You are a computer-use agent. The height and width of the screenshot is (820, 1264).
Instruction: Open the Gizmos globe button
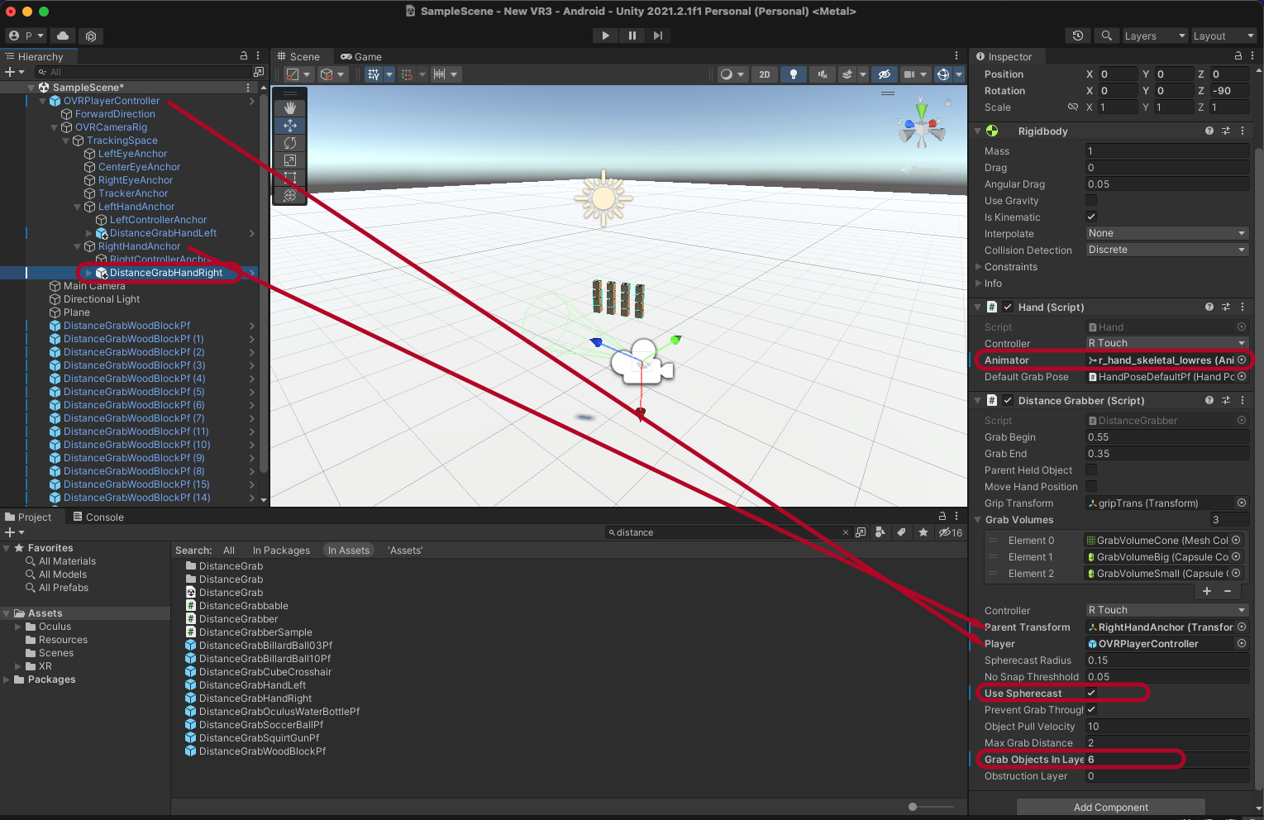(943, 74)
